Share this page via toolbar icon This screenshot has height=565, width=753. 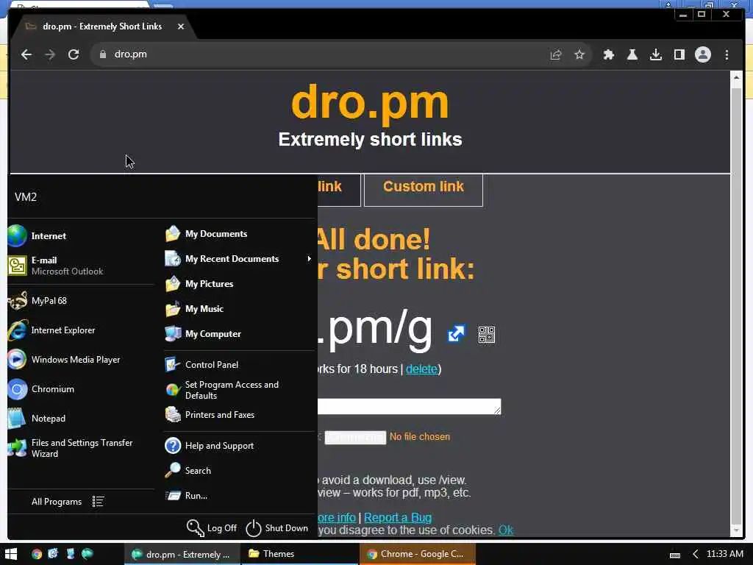[x=556, y=54]
